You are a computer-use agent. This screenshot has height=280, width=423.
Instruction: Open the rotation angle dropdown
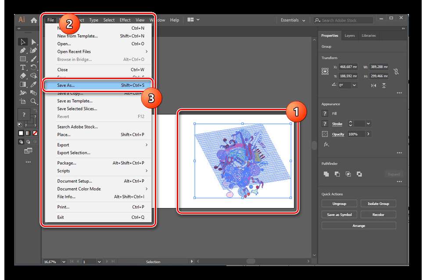[x=354, y=86]
